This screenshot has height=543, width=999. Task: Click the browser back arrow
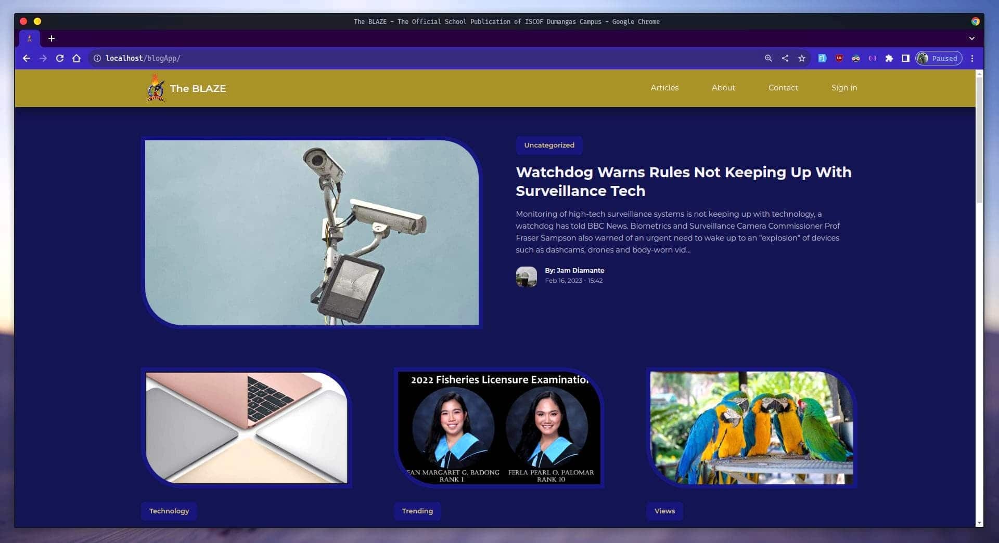tap(27, 58)
